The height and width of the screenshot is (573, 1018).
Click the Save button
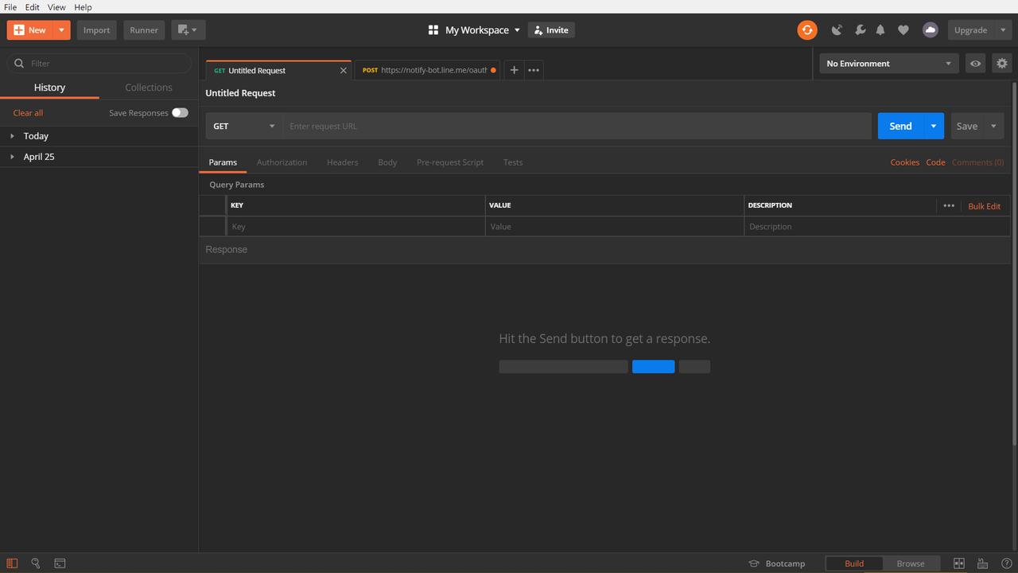[967, 126]
